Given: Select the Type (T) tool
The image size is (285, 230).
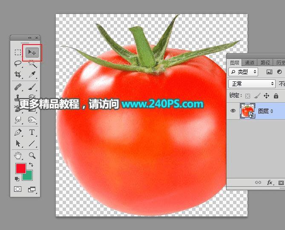Looking at the screenshot, I should [32, 132].
